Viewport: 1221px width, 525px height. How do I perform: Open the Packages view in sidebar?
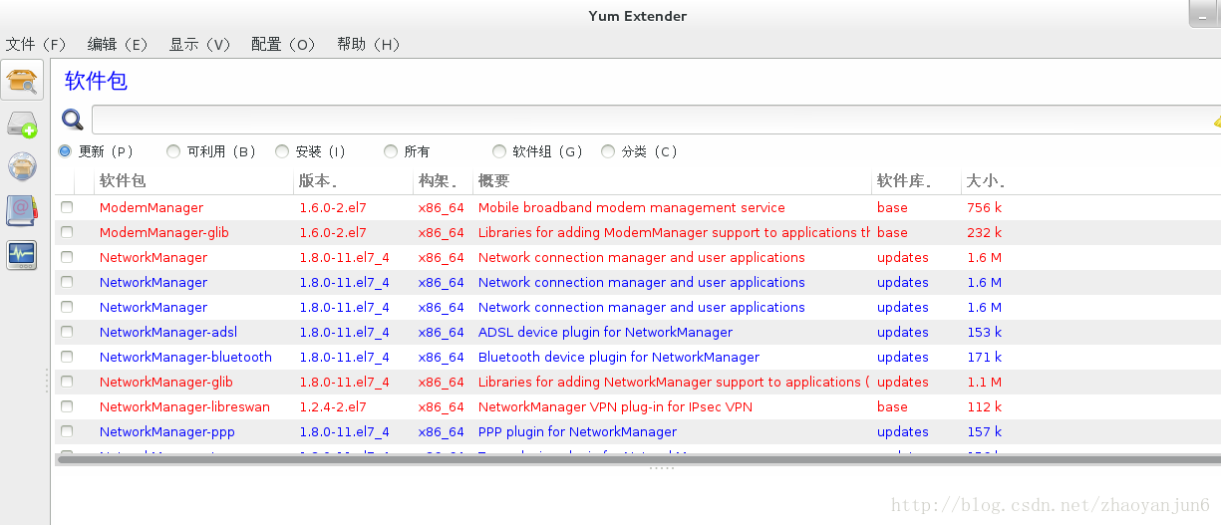click(x=22, y=80)
